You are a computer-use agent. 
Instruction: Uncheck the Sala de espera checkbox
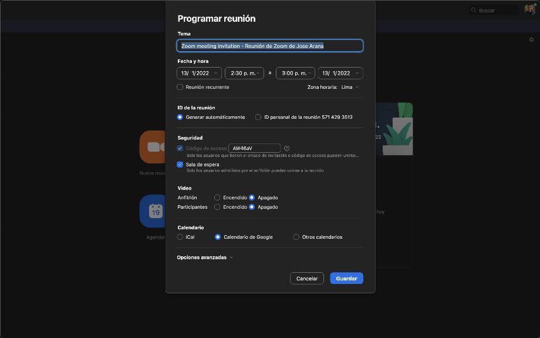pos(180,165)
